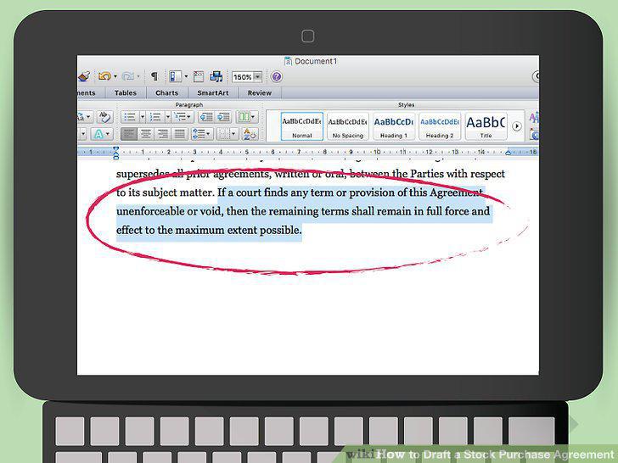Open Word Help purple question icon

[x=276, y=76]
